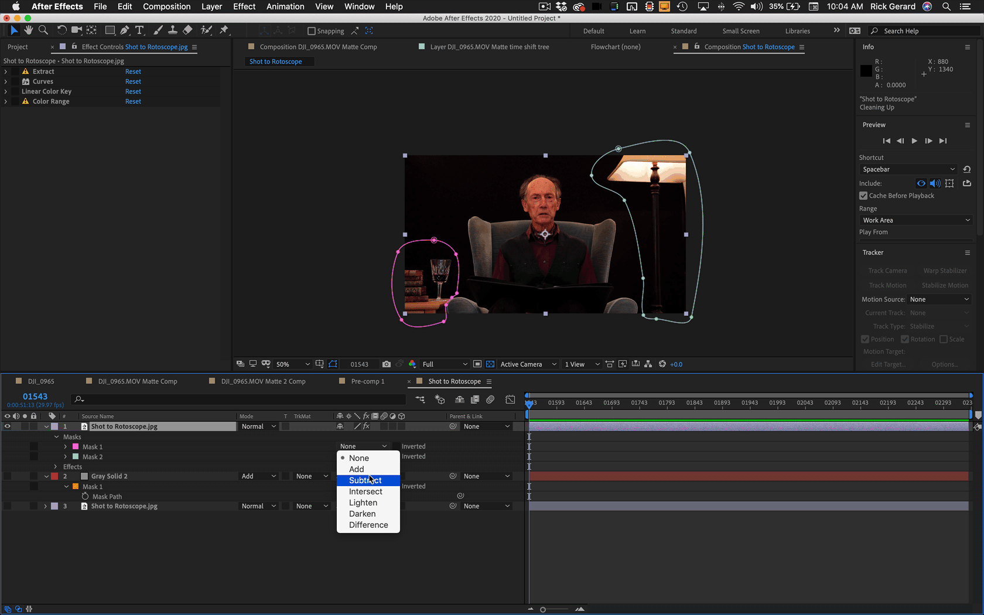Select the Clone Stamp tool

pos(172,30)
